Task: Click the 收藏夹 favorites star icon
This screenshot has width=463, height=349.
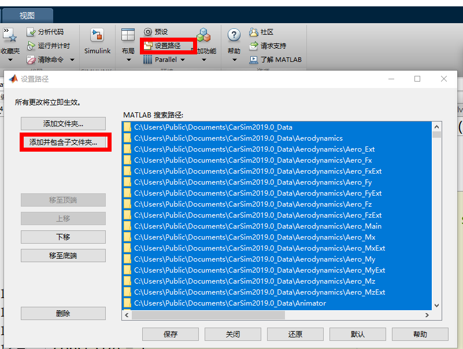Action: pos(9,35)
